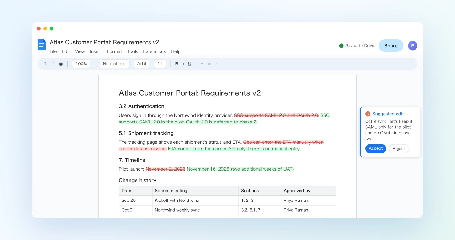Click the inserted November 16, 2026 suggestion text
This screenshot has width=455, height=240.
click(240, 169)
